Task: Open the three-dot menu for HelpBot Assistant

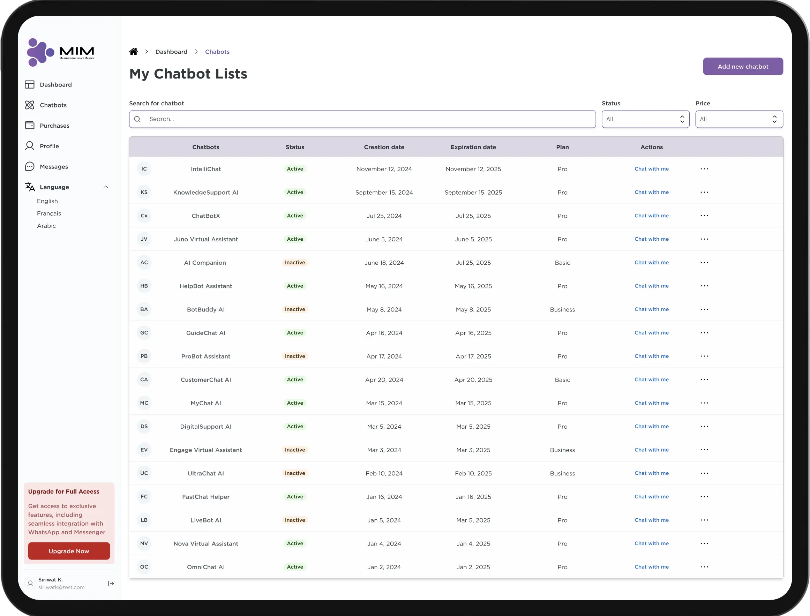Action: tap(704, 286)
